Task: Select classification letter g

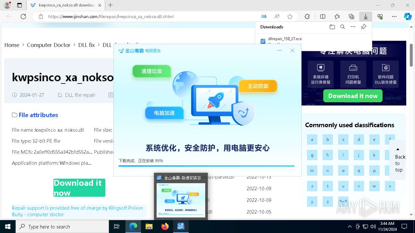Action: pos(312,155)
